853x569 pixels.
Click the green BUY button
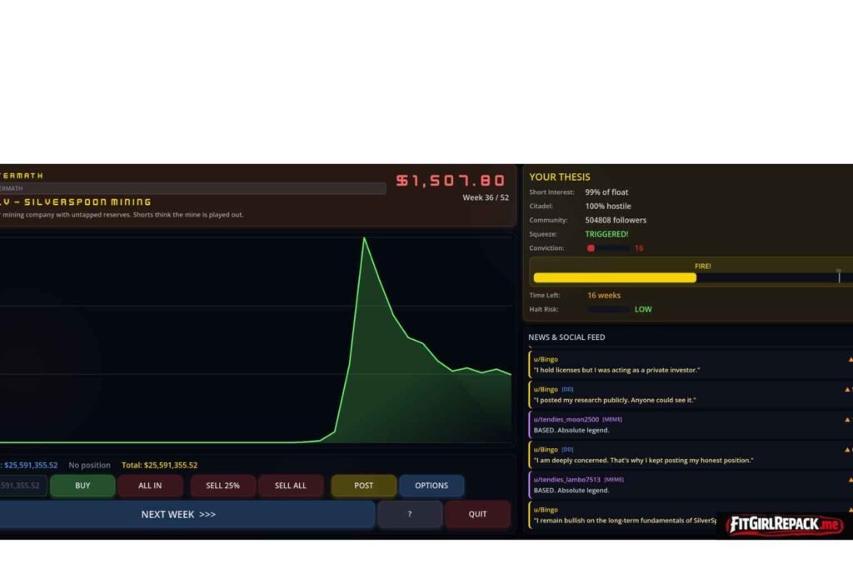pyautogui.click(x=82, y=486)
